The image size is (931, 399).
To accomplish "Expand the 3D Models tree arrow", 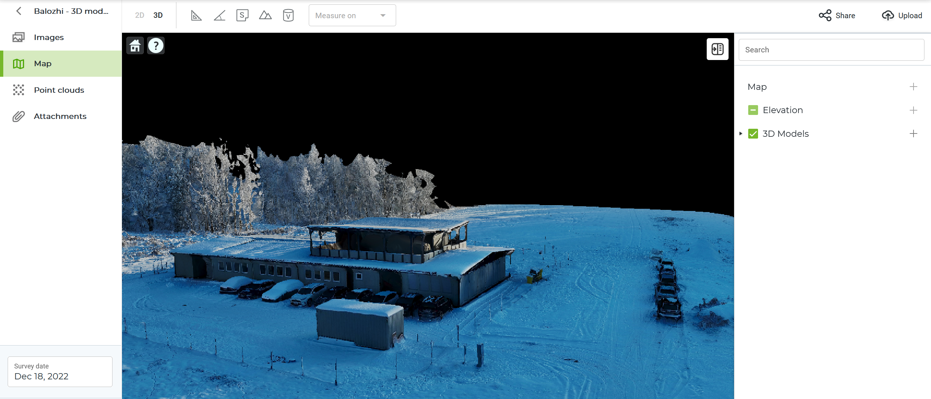I will pos(741,134).
